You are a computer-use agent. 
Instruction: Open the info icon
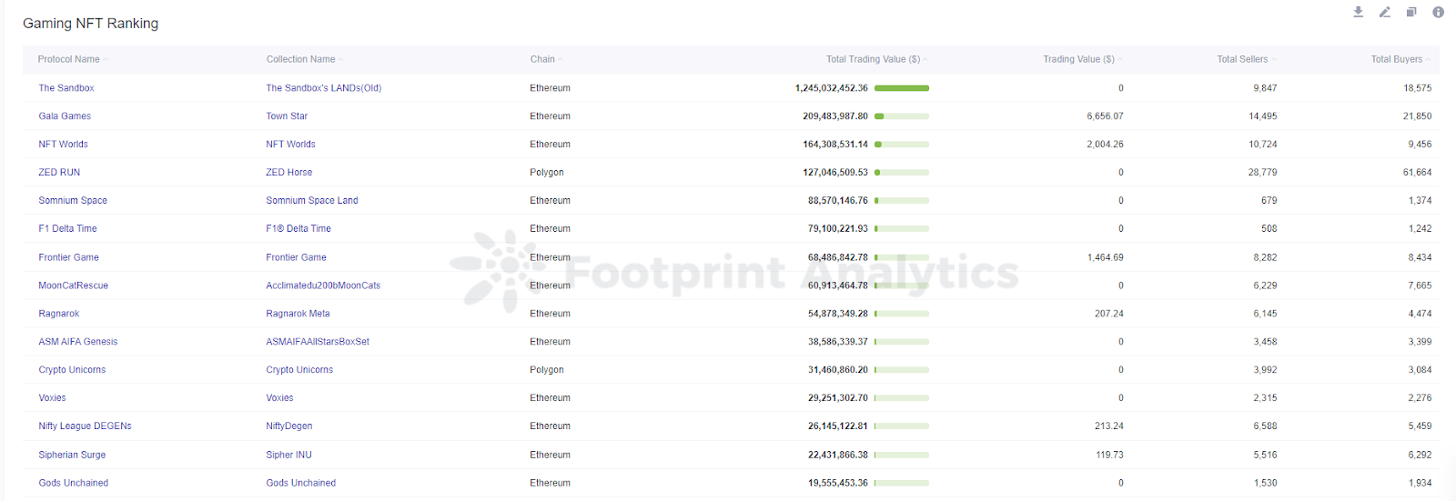(1438, 12)
